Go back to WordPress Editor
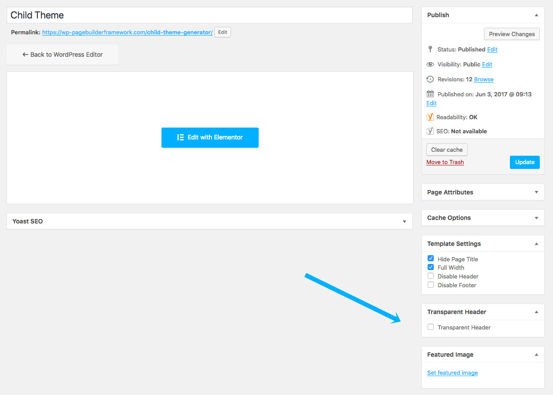This screenshot has width=553, height=395. [62, 55]
